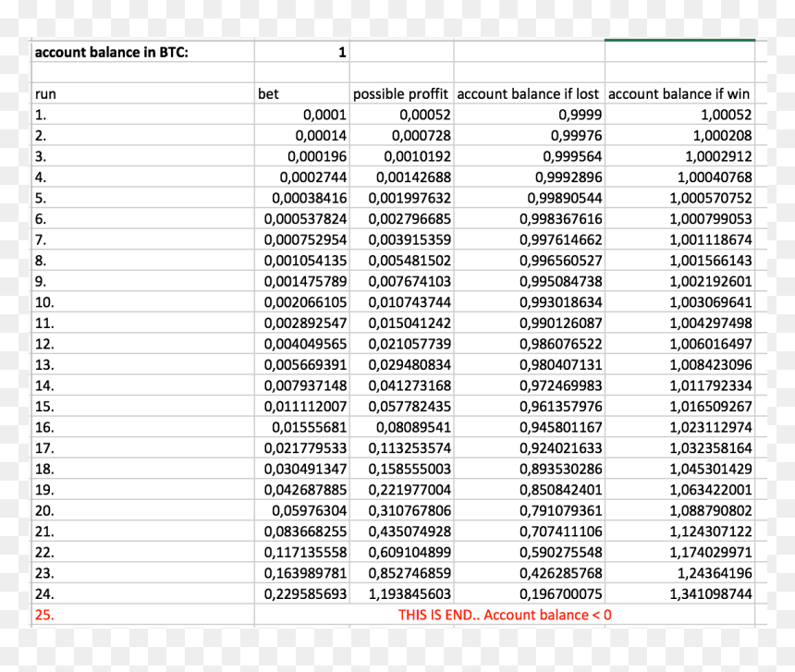Select bet value 0,00038416
Screen dimensions: 795x672
302,198
